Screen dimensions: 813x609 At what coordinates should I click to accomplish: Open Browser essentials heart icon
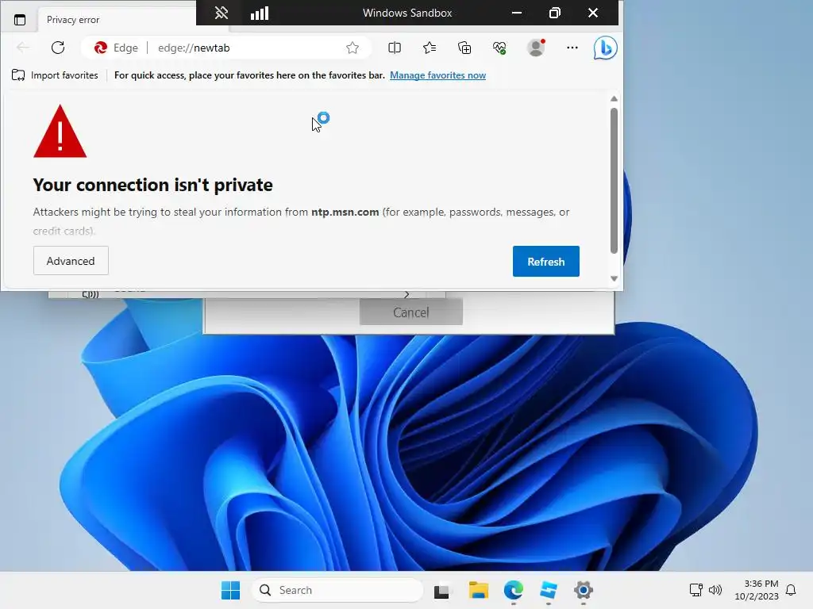[x=499, y=48]
